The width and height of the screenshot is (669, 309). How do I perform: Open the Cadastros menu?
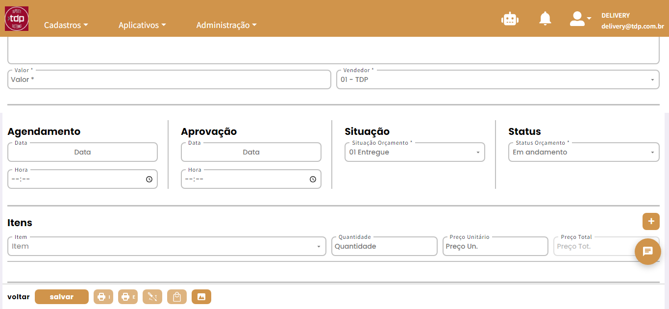66,25
